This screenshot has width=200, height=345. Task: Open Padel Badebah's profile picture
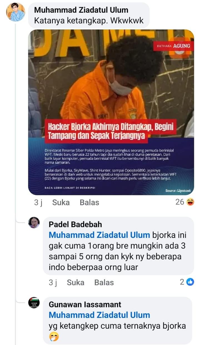[34, 222]
